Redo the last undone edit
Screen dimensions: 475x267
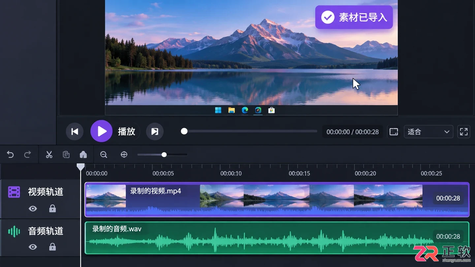coord(28,155)
